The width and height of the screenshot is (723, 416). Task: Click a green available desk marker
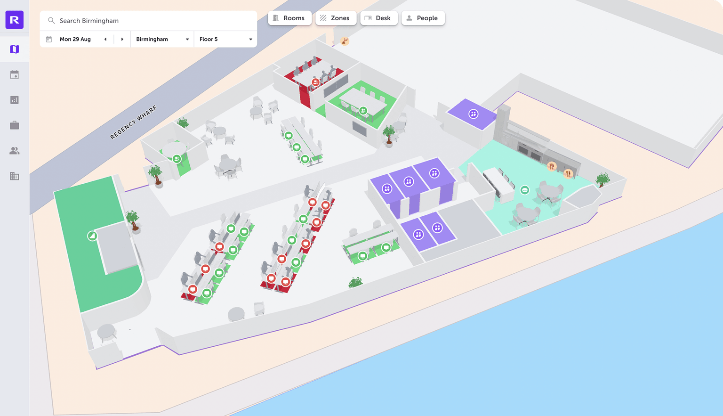[x=231, y=228]
